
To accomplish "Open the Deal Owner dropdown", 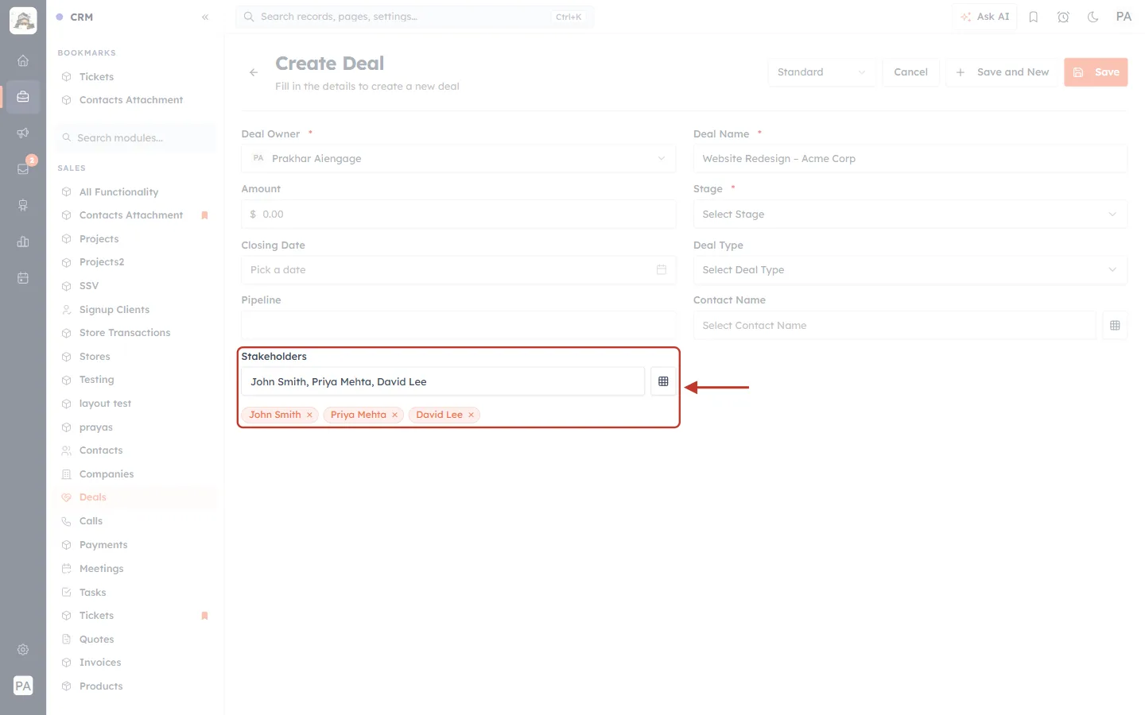I will pos(459,159).
